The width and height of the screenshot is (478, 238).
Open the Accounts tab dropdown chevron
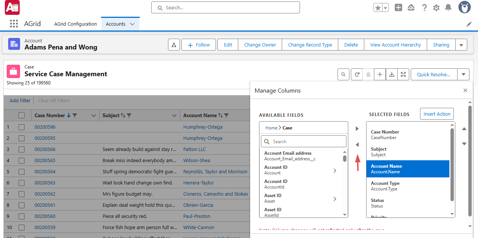132,24
